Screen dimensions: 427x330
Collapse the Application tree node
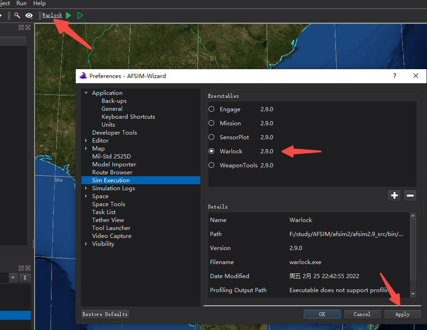pyautogui.click(x=86, y=93)
